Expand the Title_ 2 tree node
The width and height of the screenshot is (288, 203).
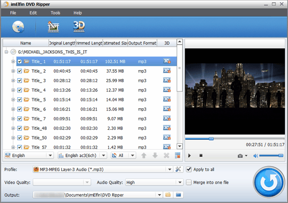pyautogui.click(x=13, y=71)
